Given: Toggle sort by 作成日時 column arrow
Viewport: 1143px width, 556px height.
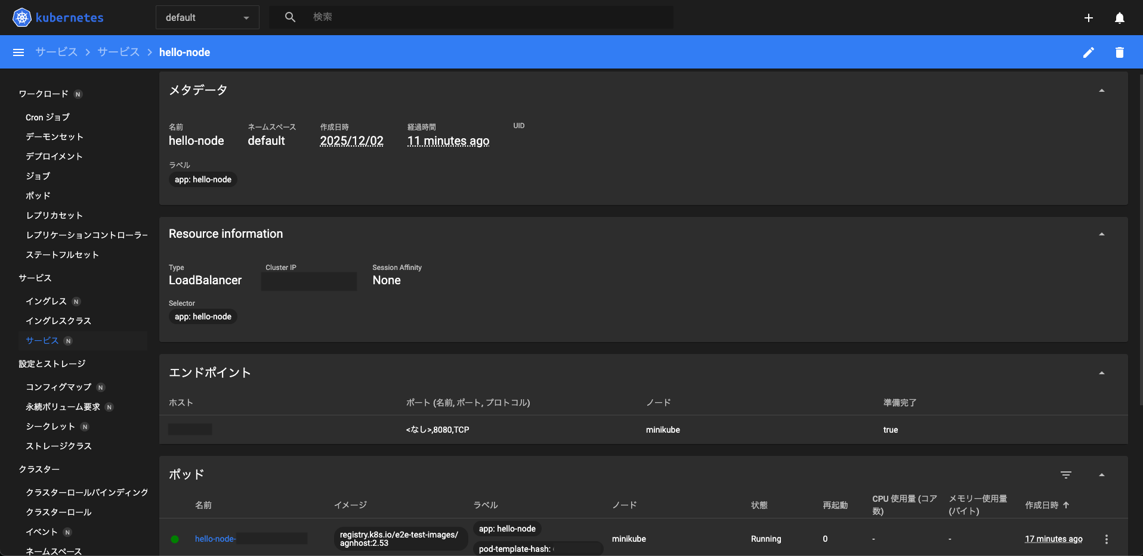Looking at the screenshot, I should click(x=1067, y=505).
